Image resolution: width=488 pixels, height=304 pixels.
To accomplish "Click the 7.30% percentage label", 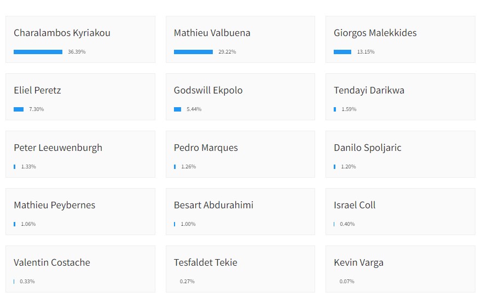I will click(37, 109).
